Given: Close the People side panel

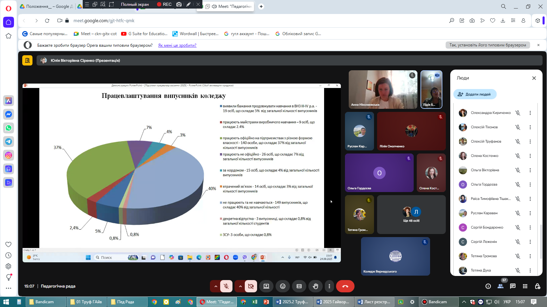Looking at the screenshot, I should pos(534,78).
